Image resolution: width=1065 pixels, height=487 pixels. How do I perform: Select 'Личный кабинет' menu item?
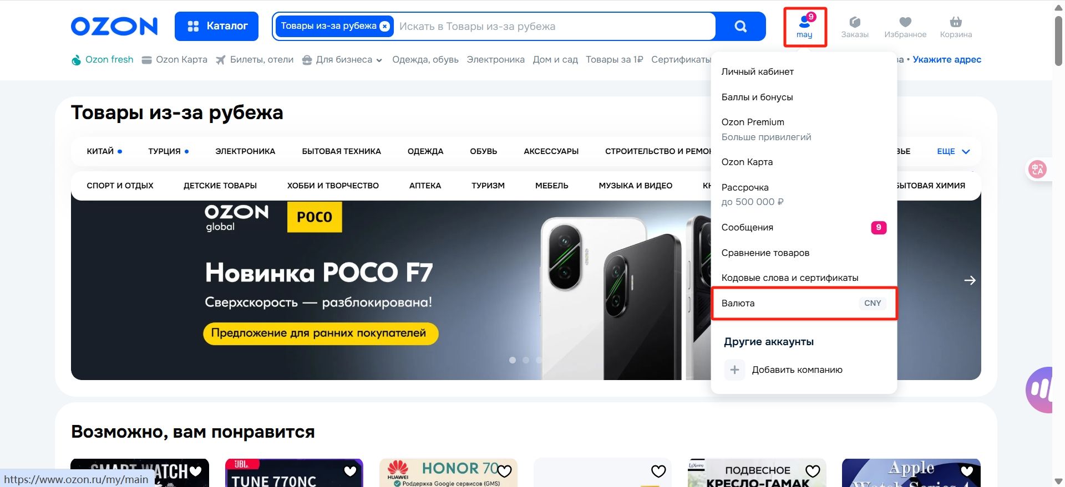757,71
